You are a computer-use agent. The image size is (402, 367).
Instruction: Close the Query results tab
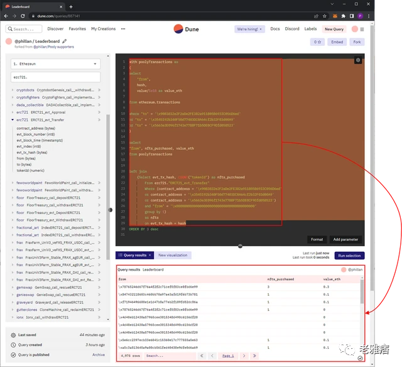(x=150, y=255)
